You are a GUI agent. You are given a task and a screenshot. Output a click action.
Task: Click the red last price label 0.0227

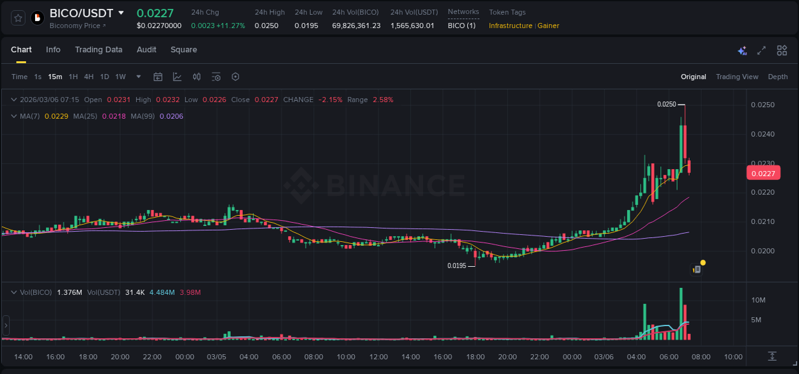tap(763, 173)
